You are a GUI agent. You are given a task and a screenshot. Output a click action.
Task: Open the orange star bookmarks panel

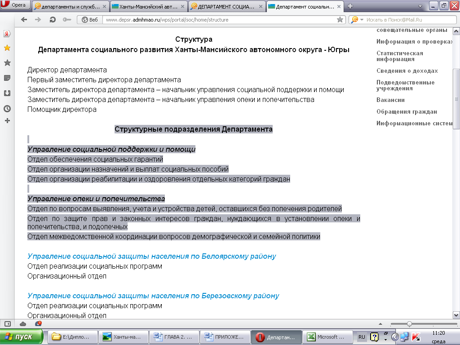(x=7, y=48)
